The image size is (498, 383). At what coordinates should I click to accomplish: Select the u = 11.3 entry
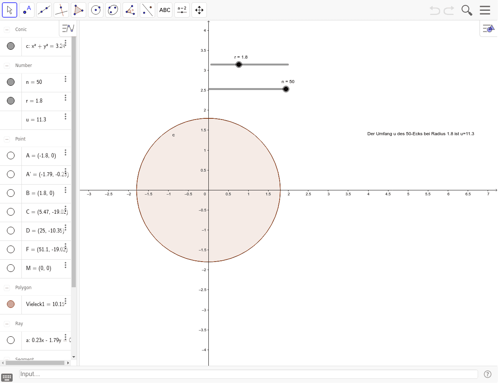(x=36, y=120)
